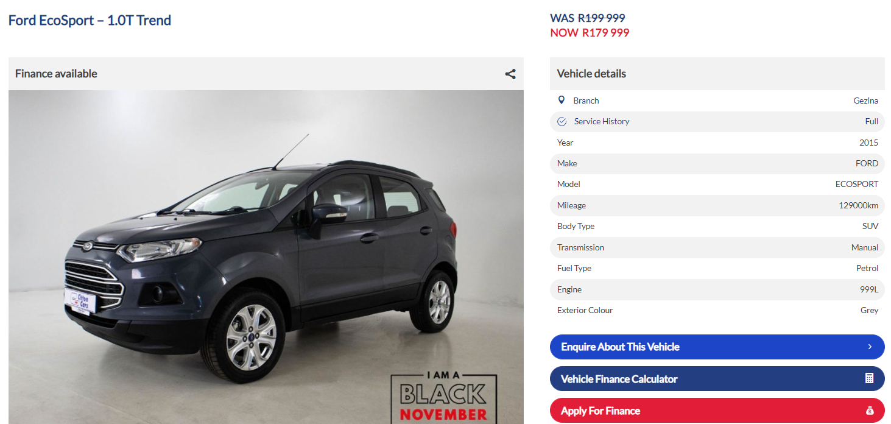Click the chevron arrow on Enquire button
The image size is (891, 424).
pos(870,347)
